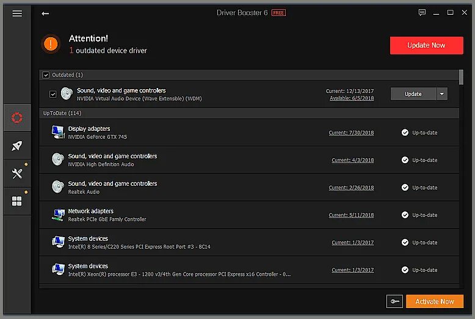Open the Current: 5/11/2018 driver link
Viewport: 475px width, 319px height.
point(351,215)
